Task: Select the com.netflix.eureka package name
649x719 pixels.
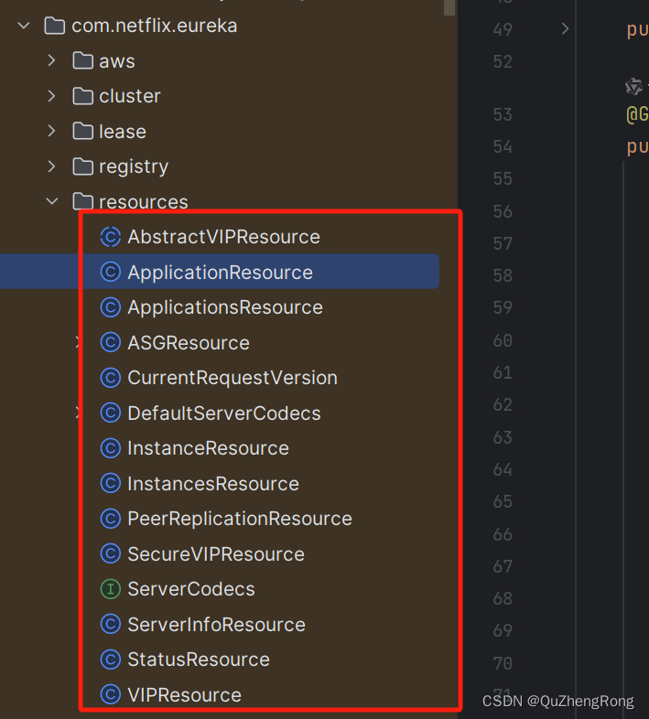Action: pos(154,26)
